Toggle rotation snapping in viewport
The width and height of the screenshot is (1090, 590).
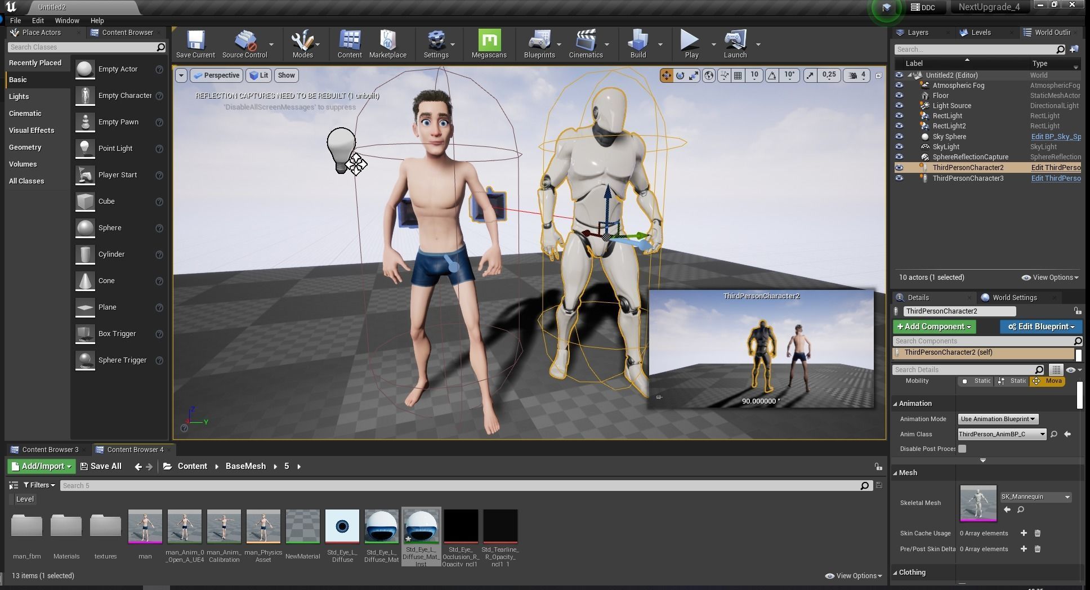[772, 75]
